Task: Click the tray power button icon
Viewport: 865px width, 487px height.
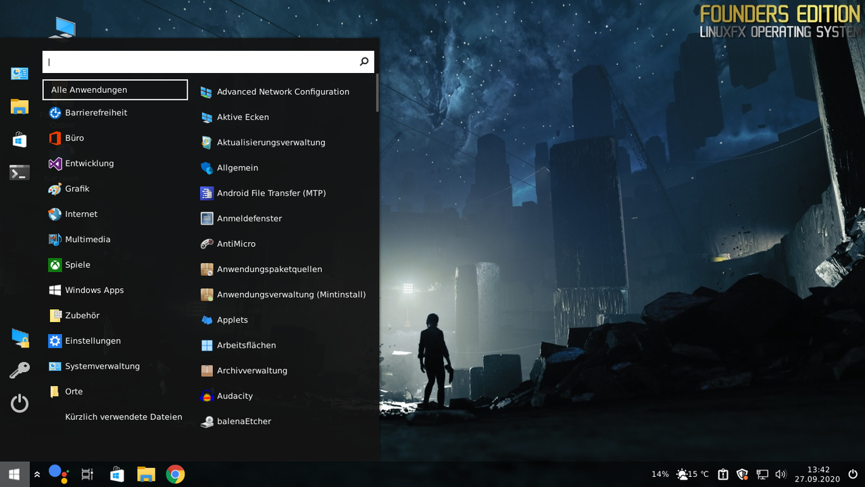Action: click(853, 474)
